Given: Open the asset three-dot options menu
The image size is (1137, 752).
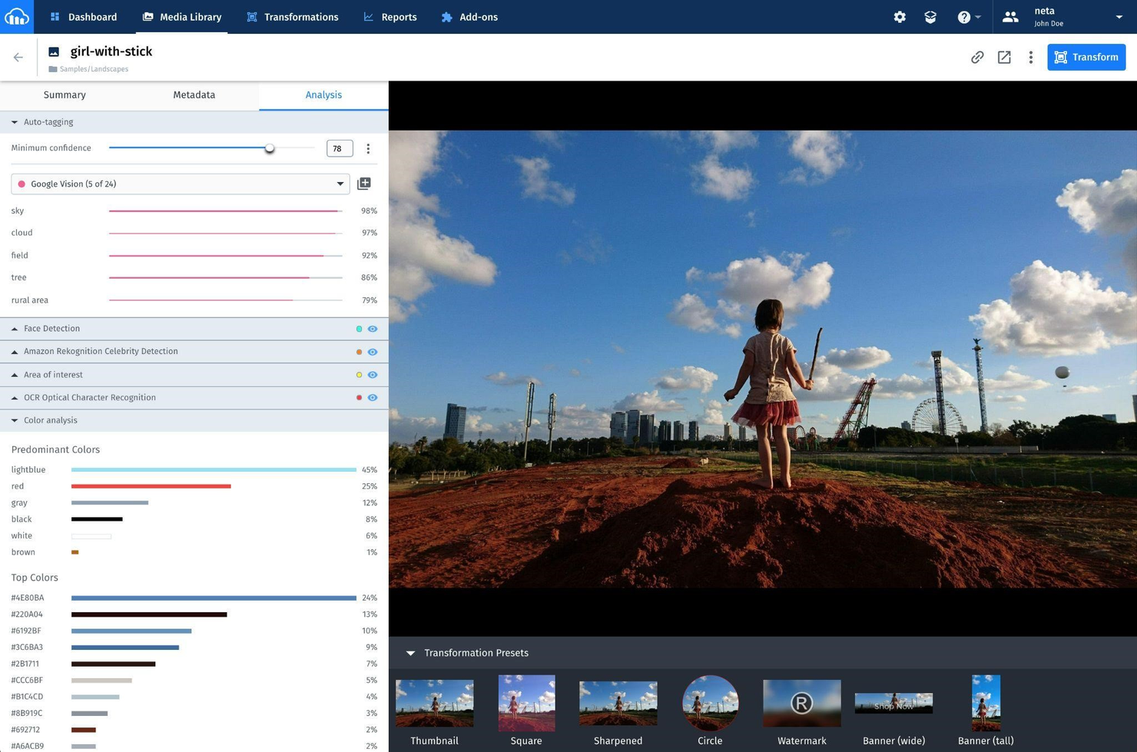Looking at the screenshot, I should click(x=1031, y=57).
